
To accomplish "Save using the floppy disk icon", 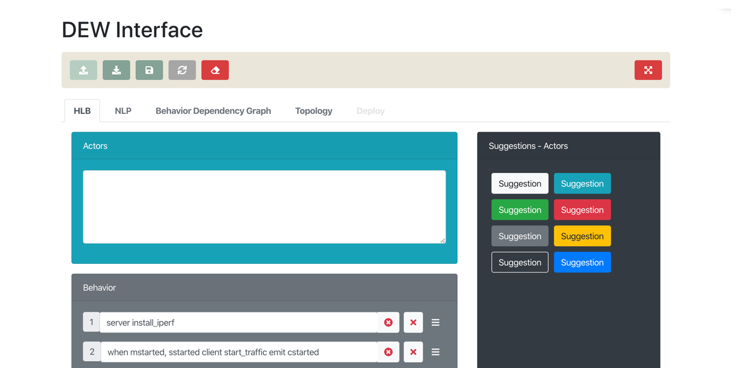I will tap(149, 70).
